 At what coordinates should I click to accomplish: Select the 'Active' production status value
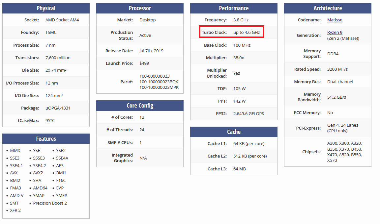[x=145, y=35]
